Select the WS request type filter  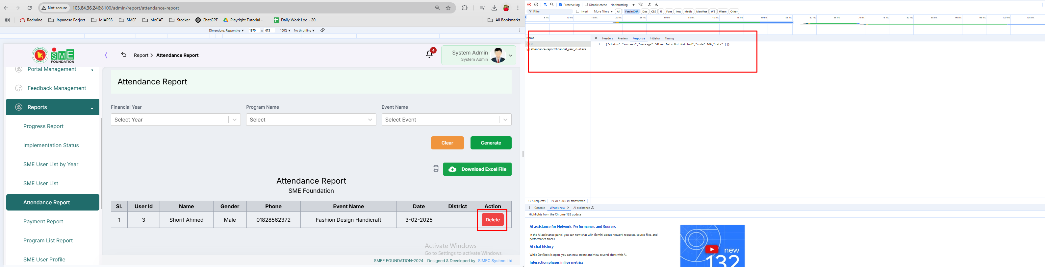[x=713, y=12]
